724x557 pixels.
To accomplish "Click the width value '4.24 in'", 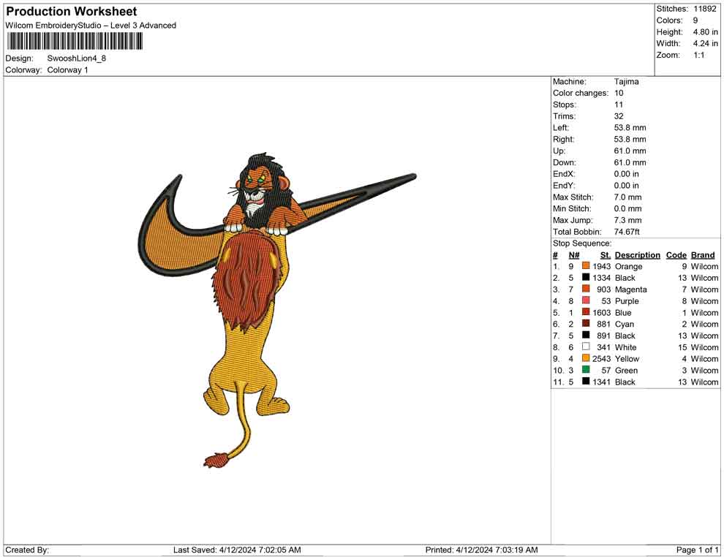I will click(705, 43).
